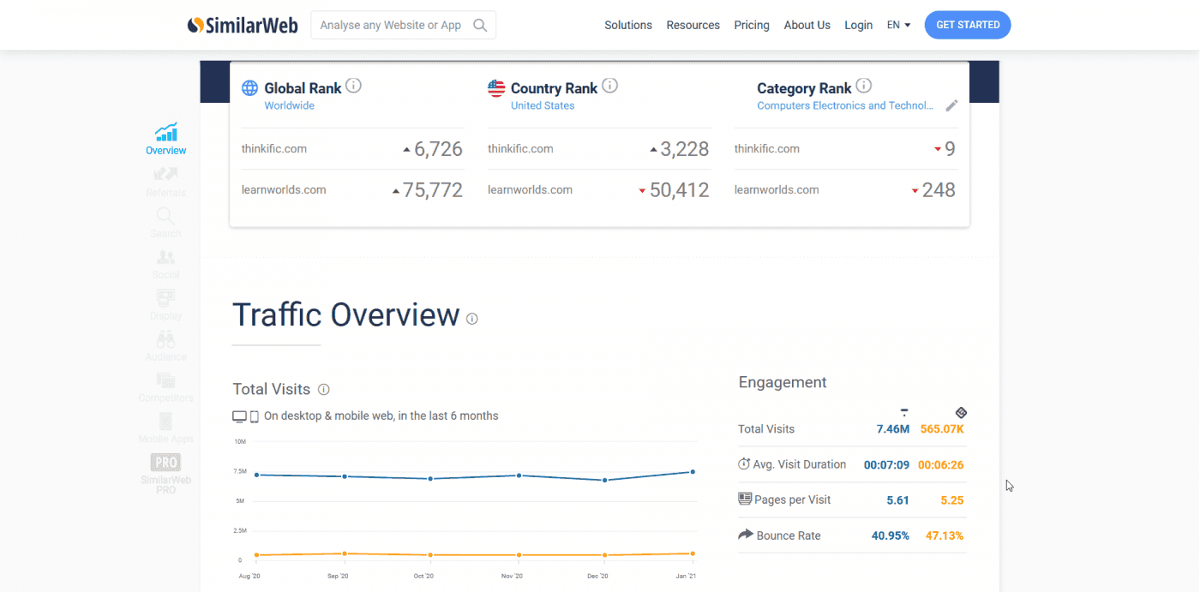This screenshot has width=1200, height=592.
Task: Edit category with the pencil icon
Action: click(951, 106)
